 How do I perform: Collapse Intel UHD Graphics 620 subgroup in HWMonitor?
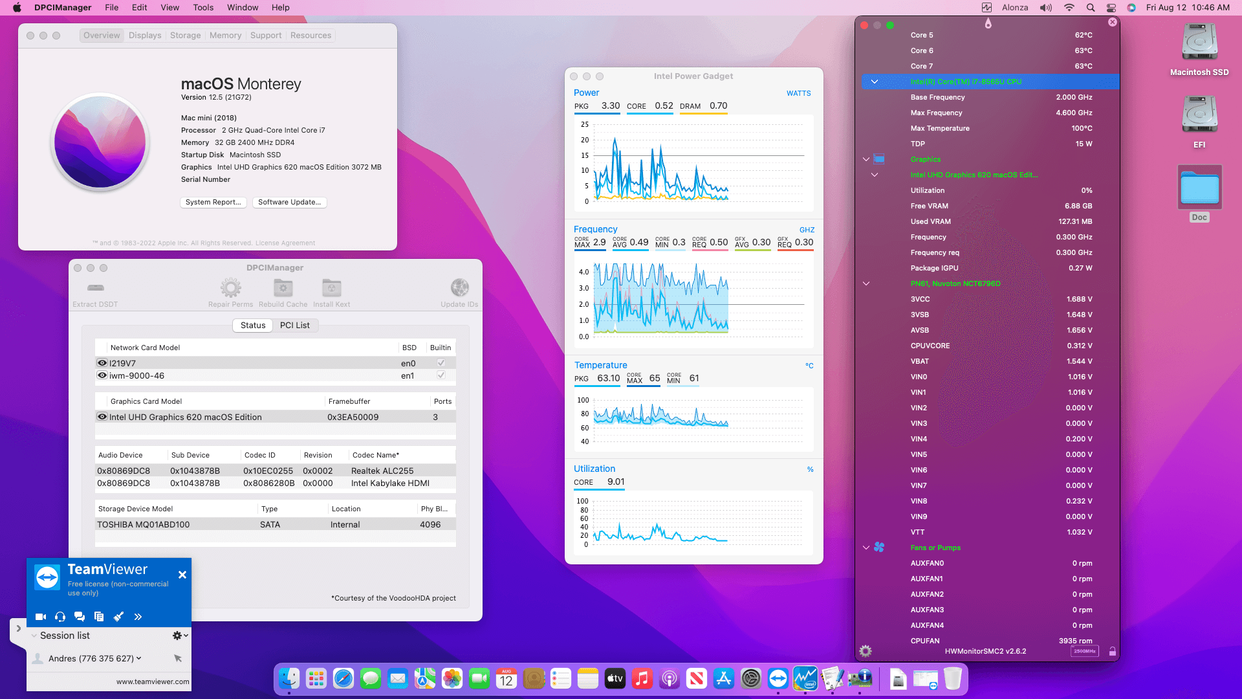coord(875,175)
